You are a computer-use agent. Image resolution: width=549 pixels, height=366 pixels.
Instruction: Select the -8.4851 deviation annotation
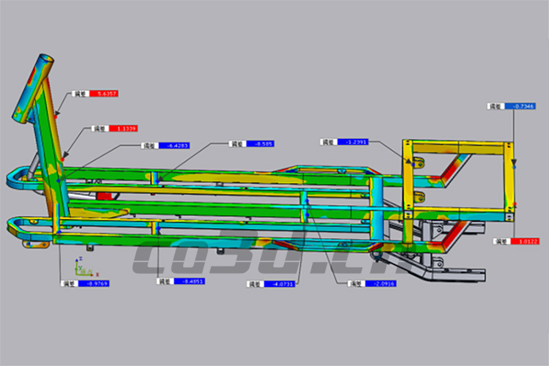(181, 280)
